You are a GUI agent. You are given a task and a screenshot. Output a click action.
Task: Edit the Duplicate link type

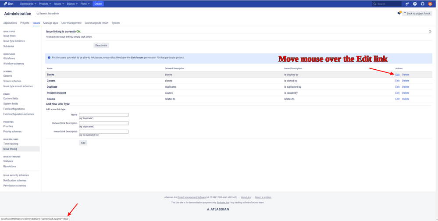[x=397, y=87]
